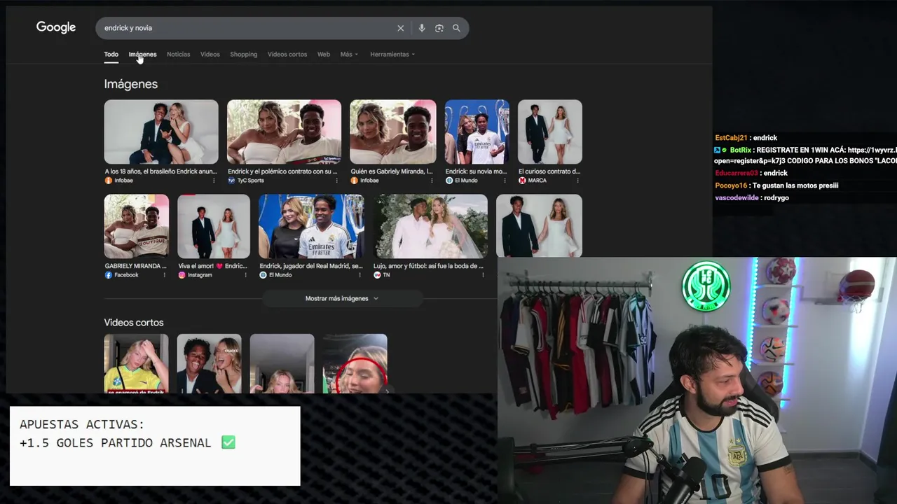Click the 'Imágenes' section heading
The height and width of the screenshot is (504, 897).
[131, 84]
